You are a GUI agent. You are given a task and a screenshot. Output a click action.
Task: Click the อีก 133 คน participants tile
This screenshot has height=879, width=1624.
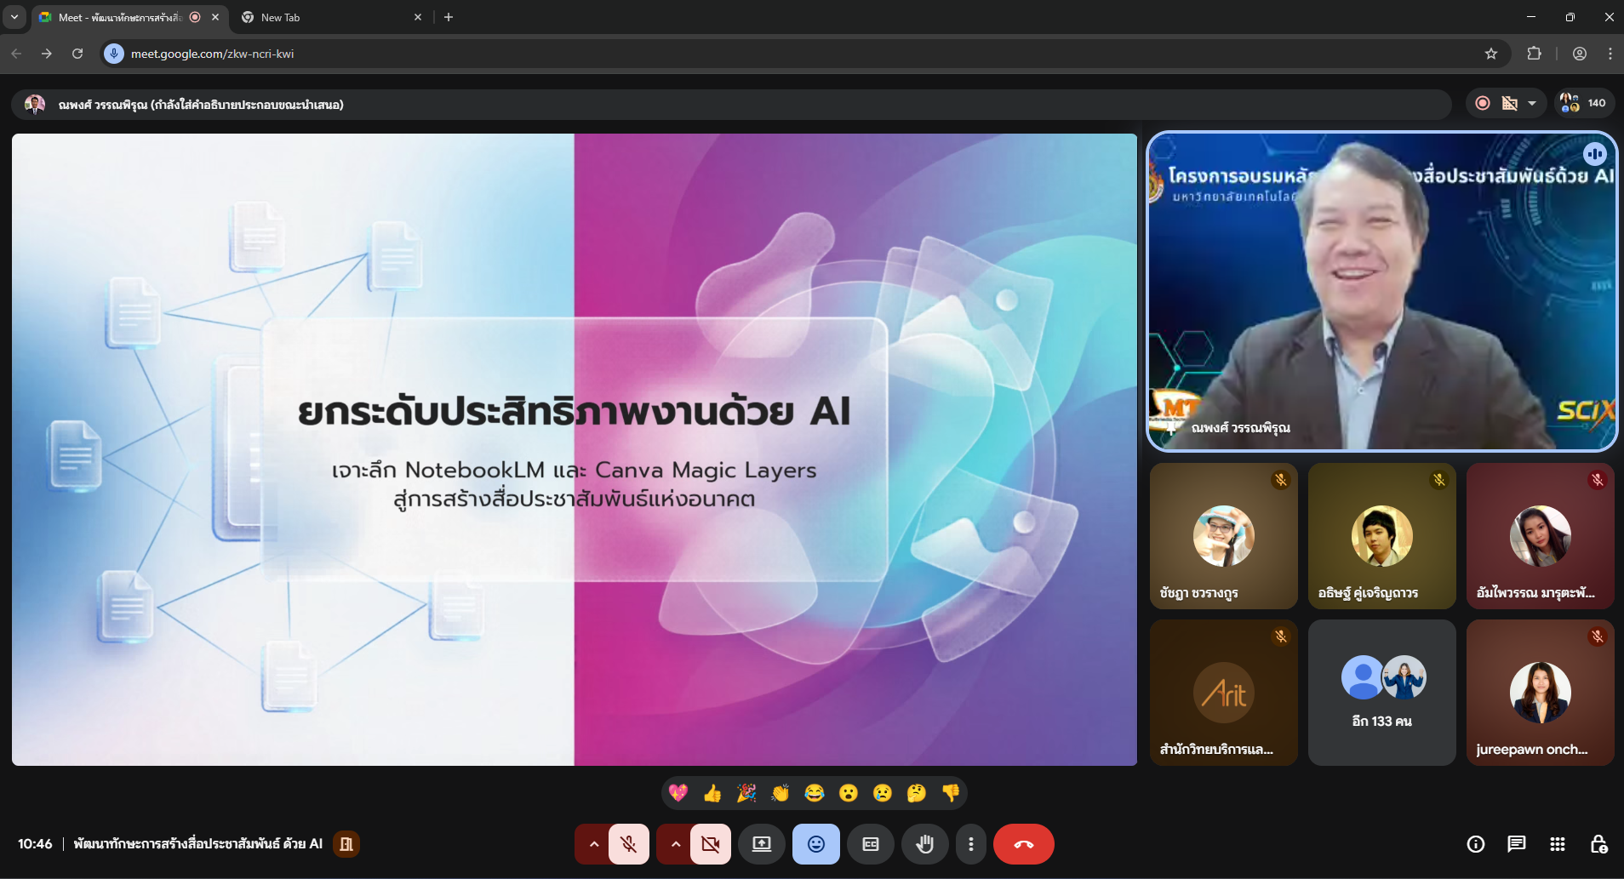[1381, 693]
